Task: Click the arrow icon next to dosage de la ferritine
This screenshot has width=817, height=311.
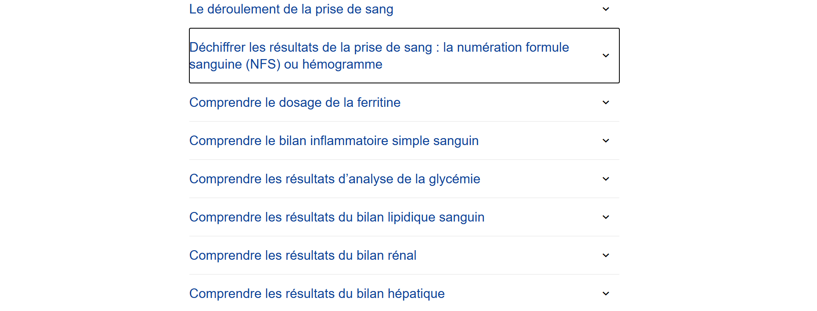Action: 606,103
